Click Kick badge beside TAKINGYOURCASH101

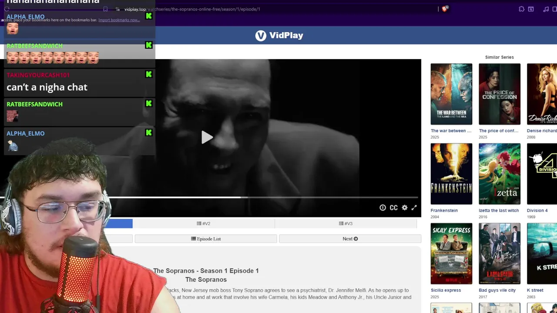click(149, 74)
